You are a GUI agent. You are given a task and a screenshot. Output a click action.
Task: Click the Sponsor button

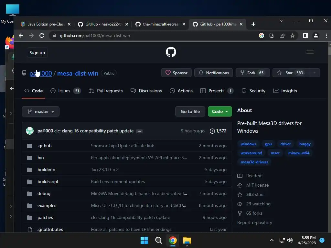pyautogui.click(x=176, y=73)
